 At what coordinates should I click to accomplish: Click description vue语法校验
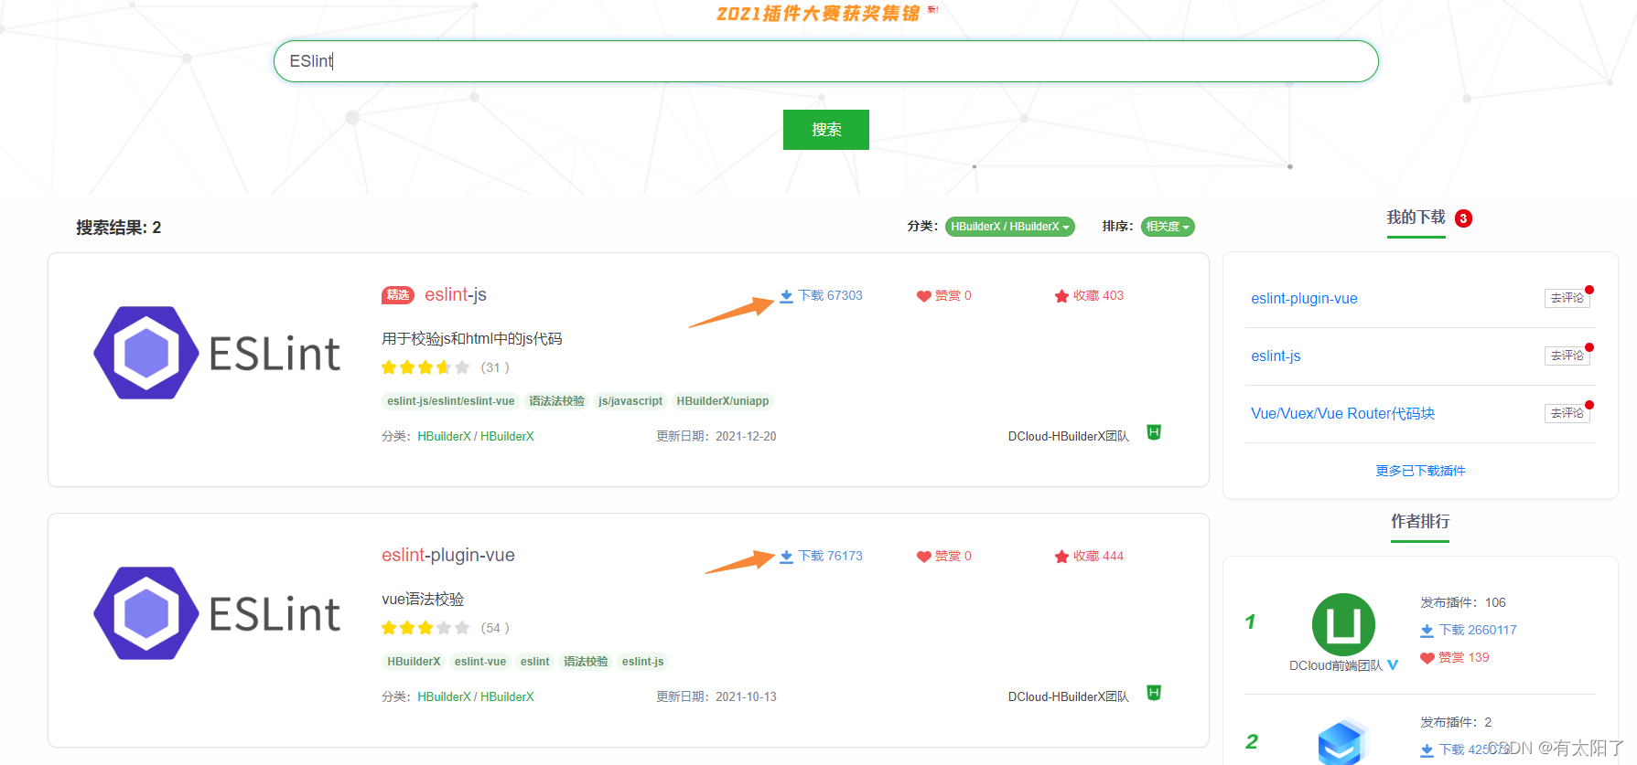[423, 599]
